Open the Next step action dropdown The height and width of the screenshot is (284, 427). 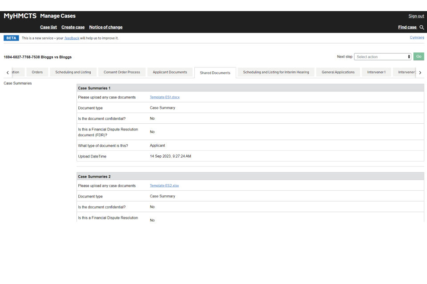383,57
